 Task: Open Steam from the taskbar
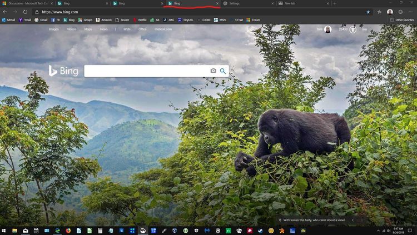(x=260, y=231)
